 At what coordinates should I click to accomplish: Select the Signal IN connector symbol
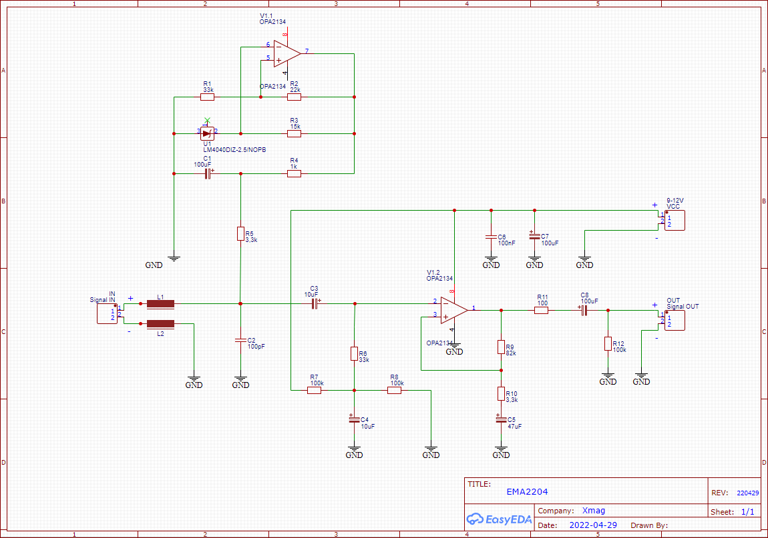click(108, 313)
